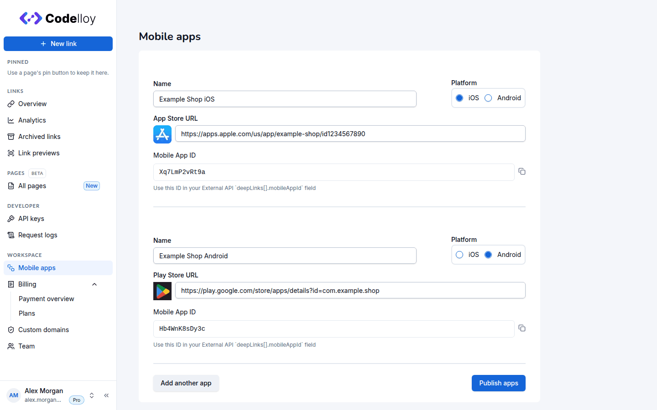Click the App Store icon
Viewport: 657px width, 410px height.
(162, 134)
